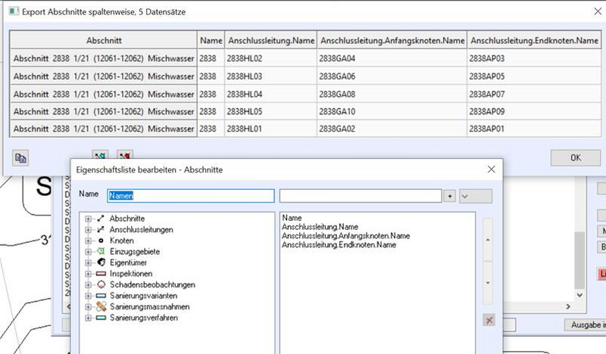Expand the Eigentümer tree node
This screenshot has width=606, height=354.
[88, 263]
